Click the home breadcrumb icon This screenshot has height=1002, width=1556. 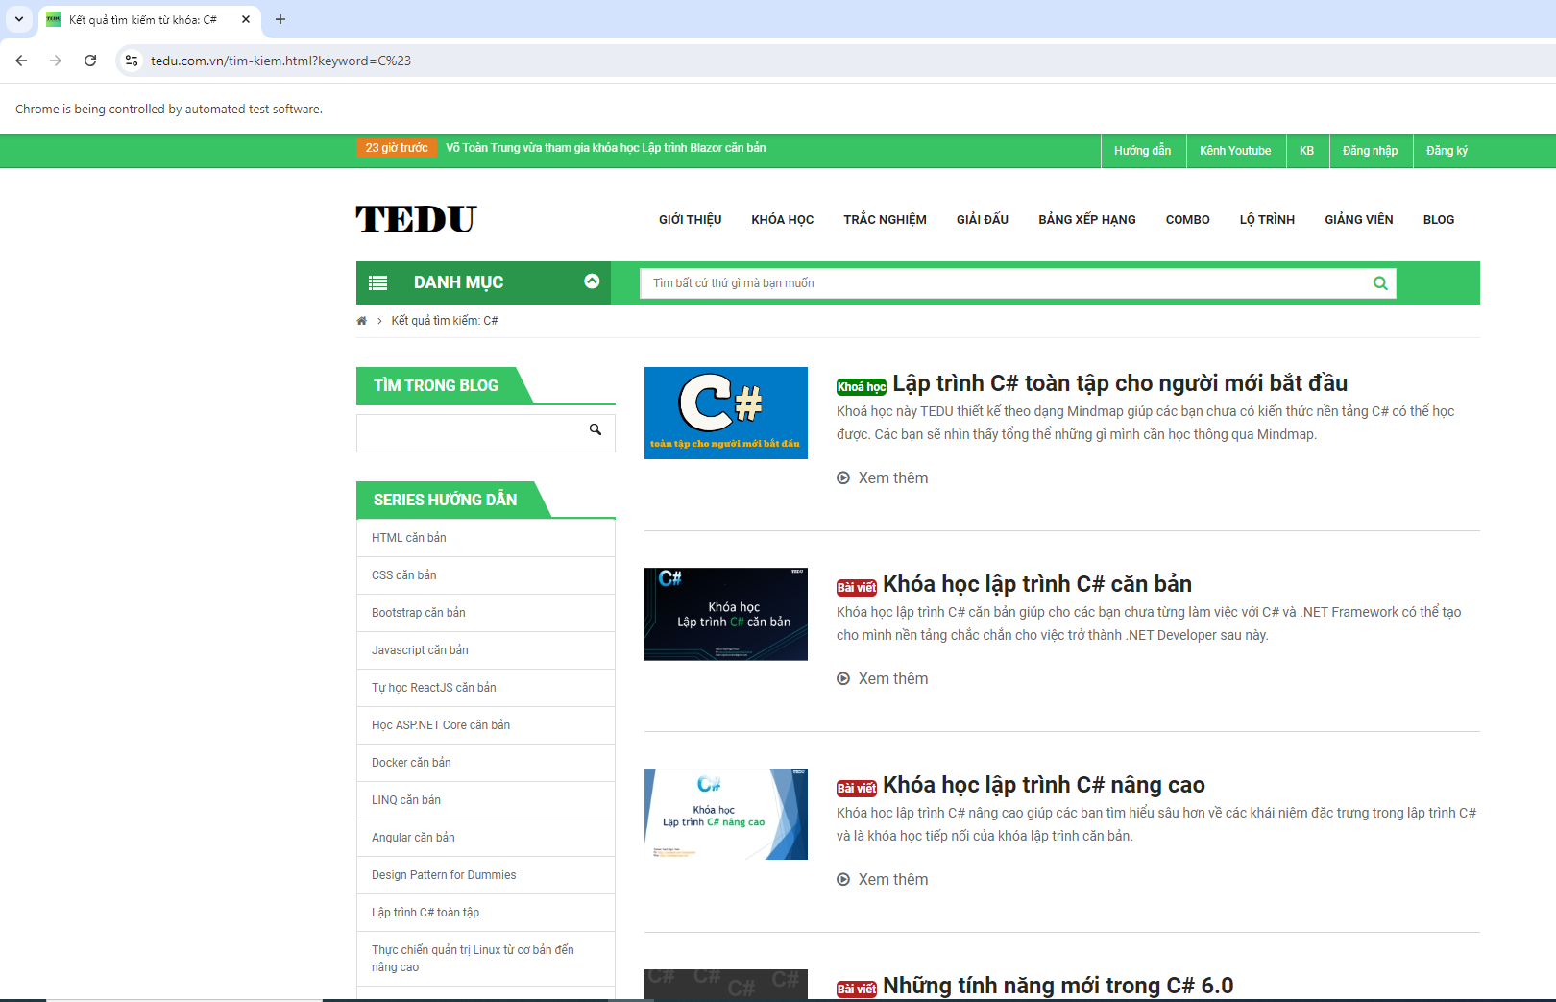click(x=362, y=321)
